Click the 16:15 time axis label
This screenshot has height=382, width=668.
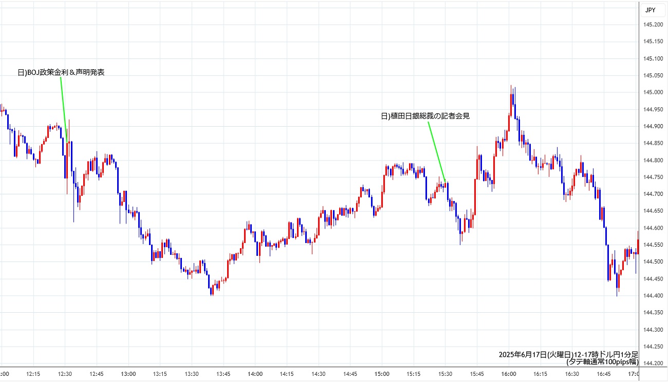point(541,374)
